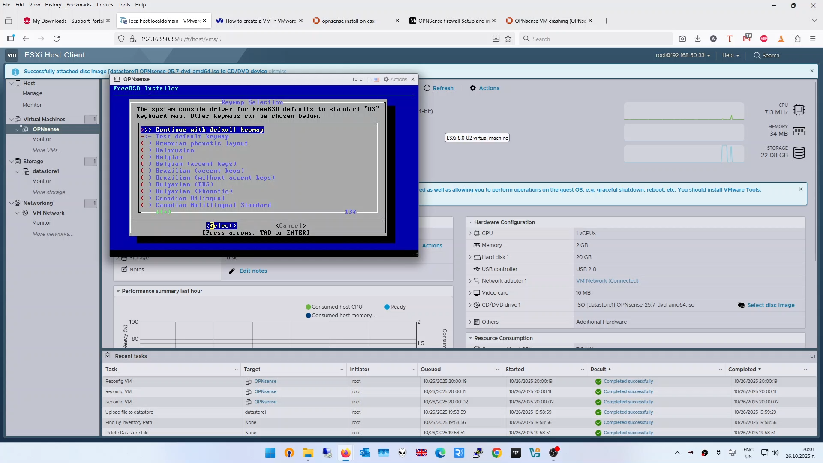Open the Bookmarks menu in Firefox

point(79,5)
